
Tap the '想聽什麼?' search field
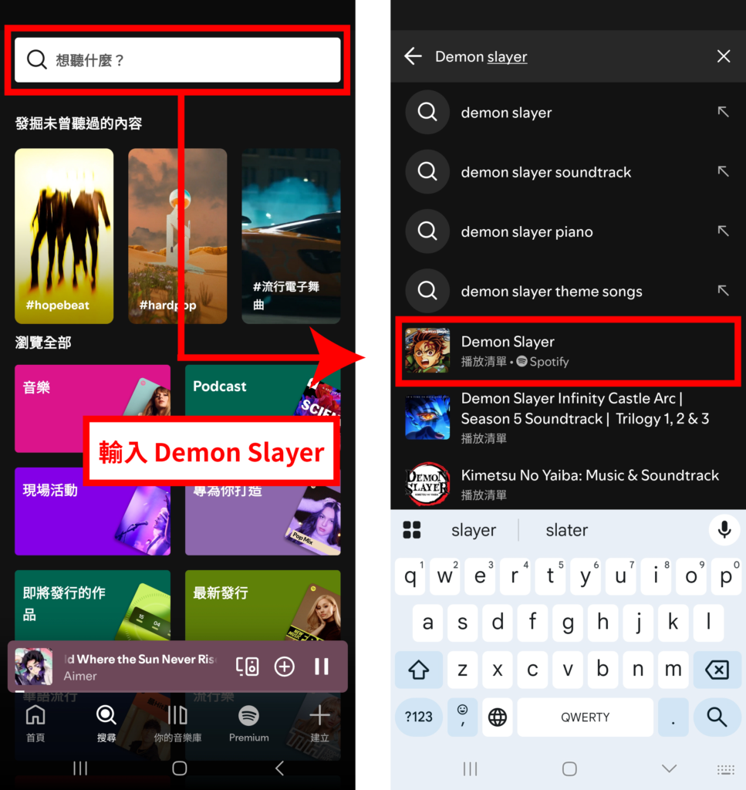point(177,59)
